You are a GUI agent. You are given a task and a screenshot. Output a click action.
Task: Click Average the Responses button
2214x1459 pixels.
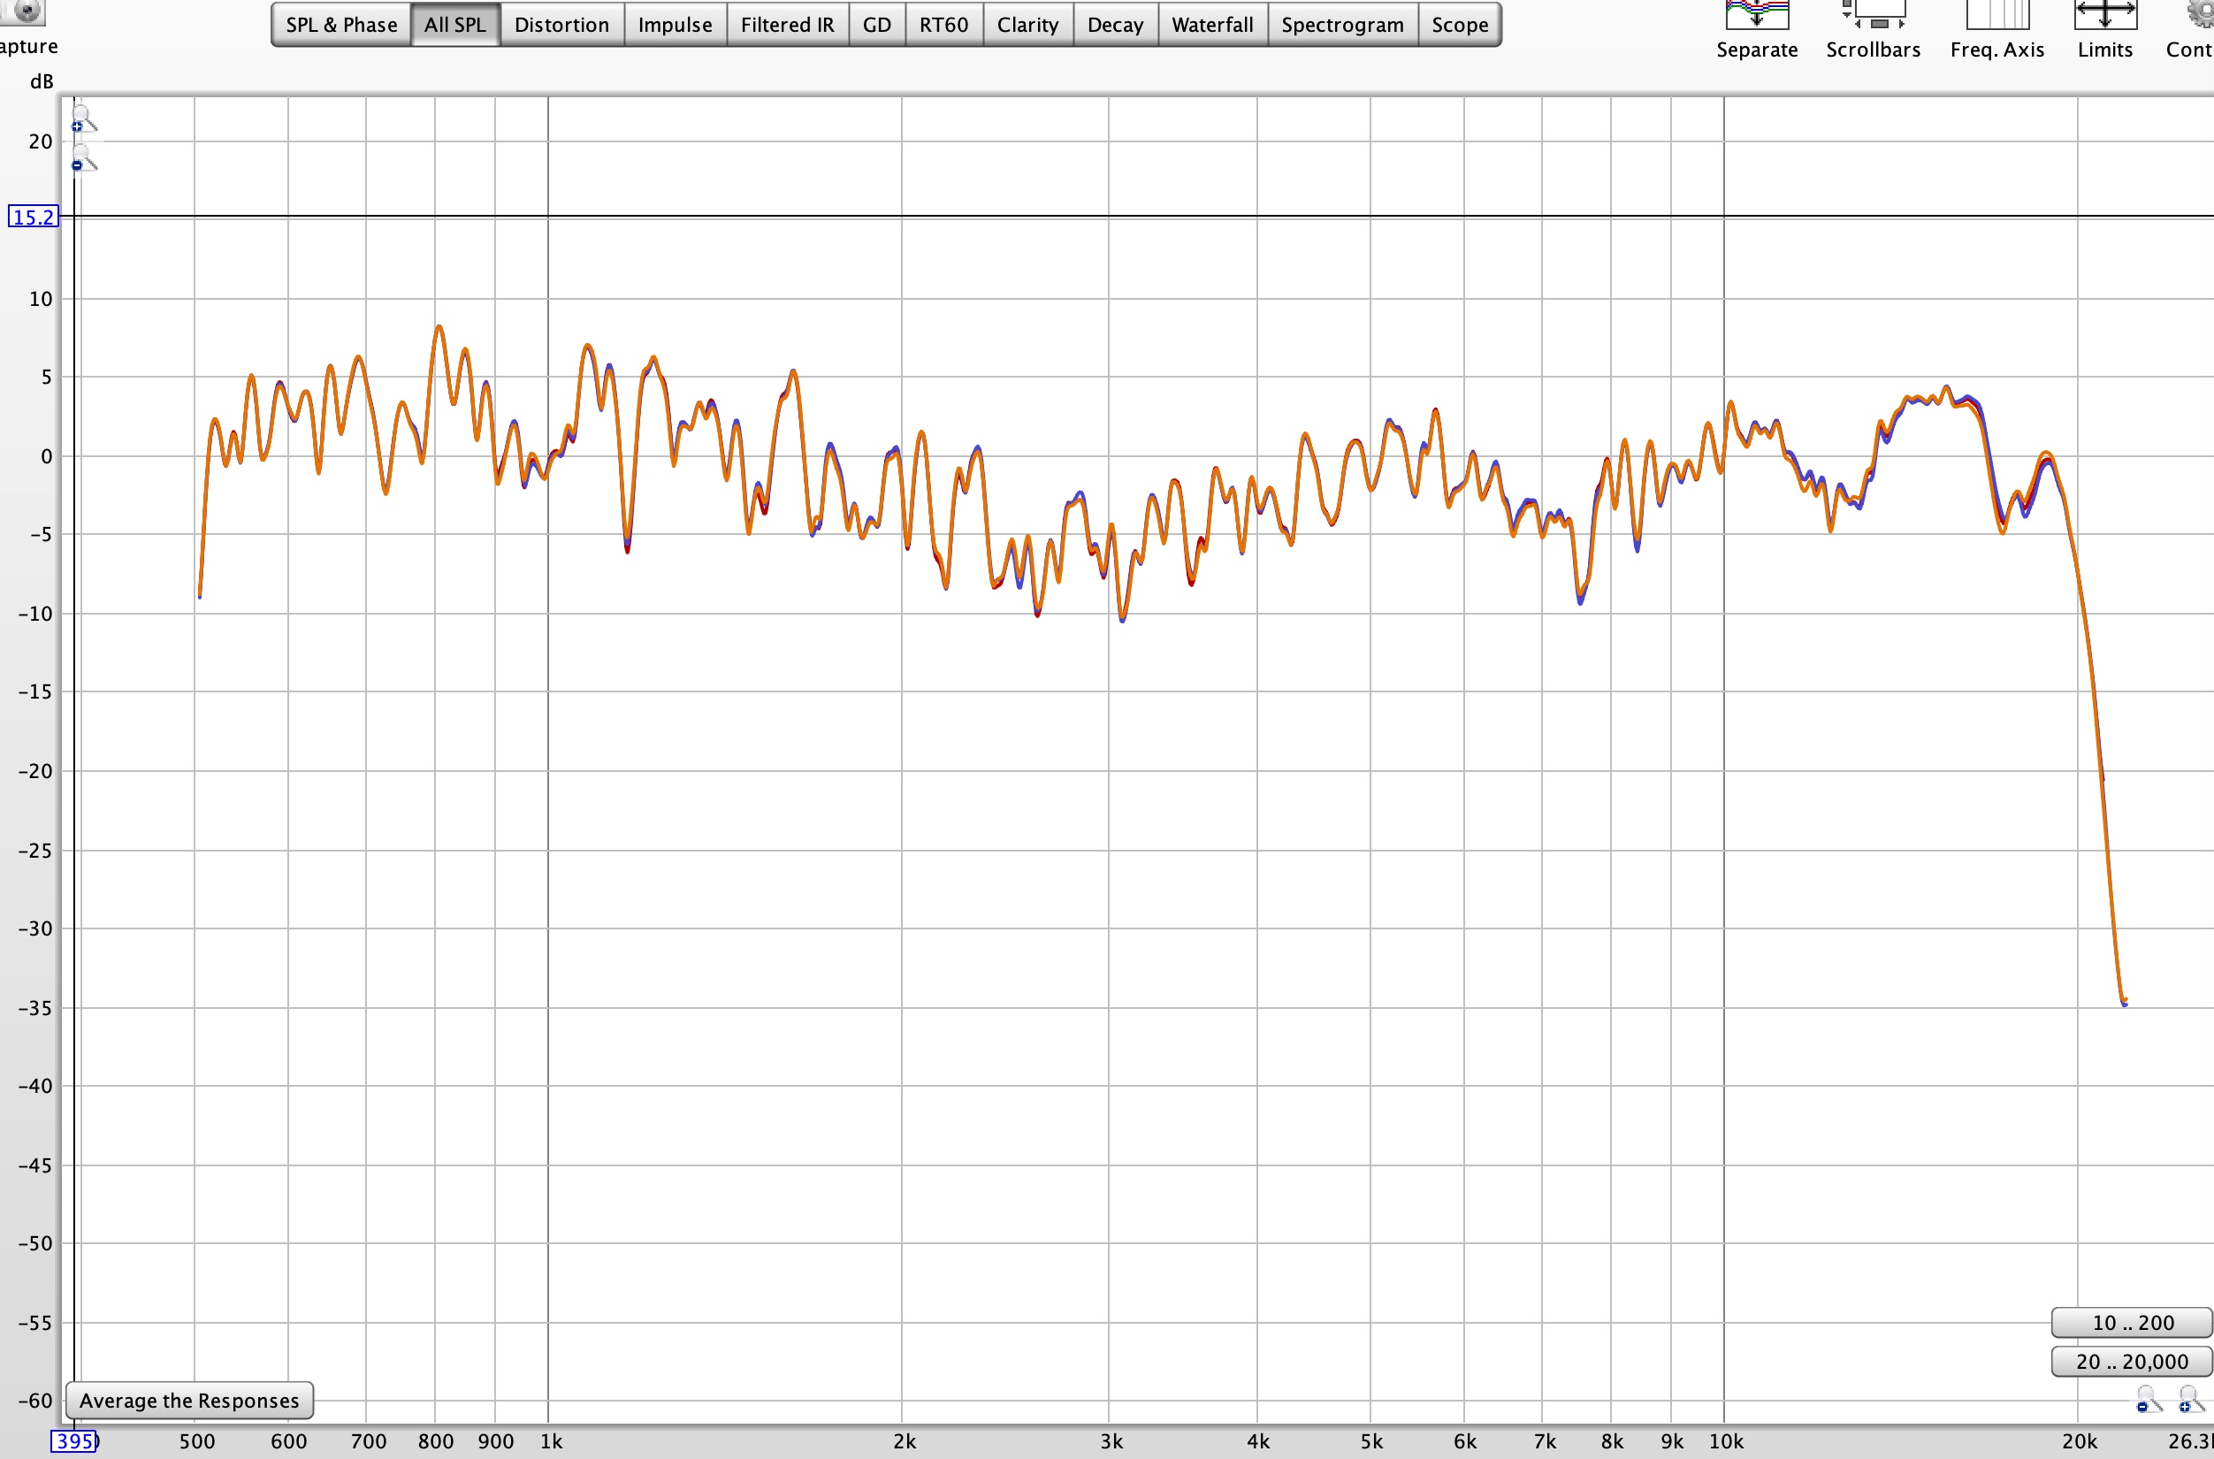click(189, 1401)
